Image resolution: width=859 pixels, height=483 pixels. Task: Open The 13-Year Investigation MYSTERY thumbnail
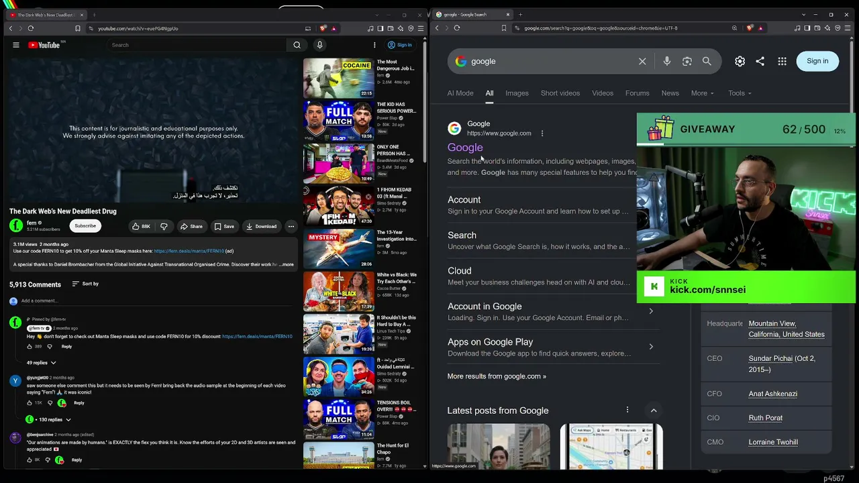coord(338,248)
